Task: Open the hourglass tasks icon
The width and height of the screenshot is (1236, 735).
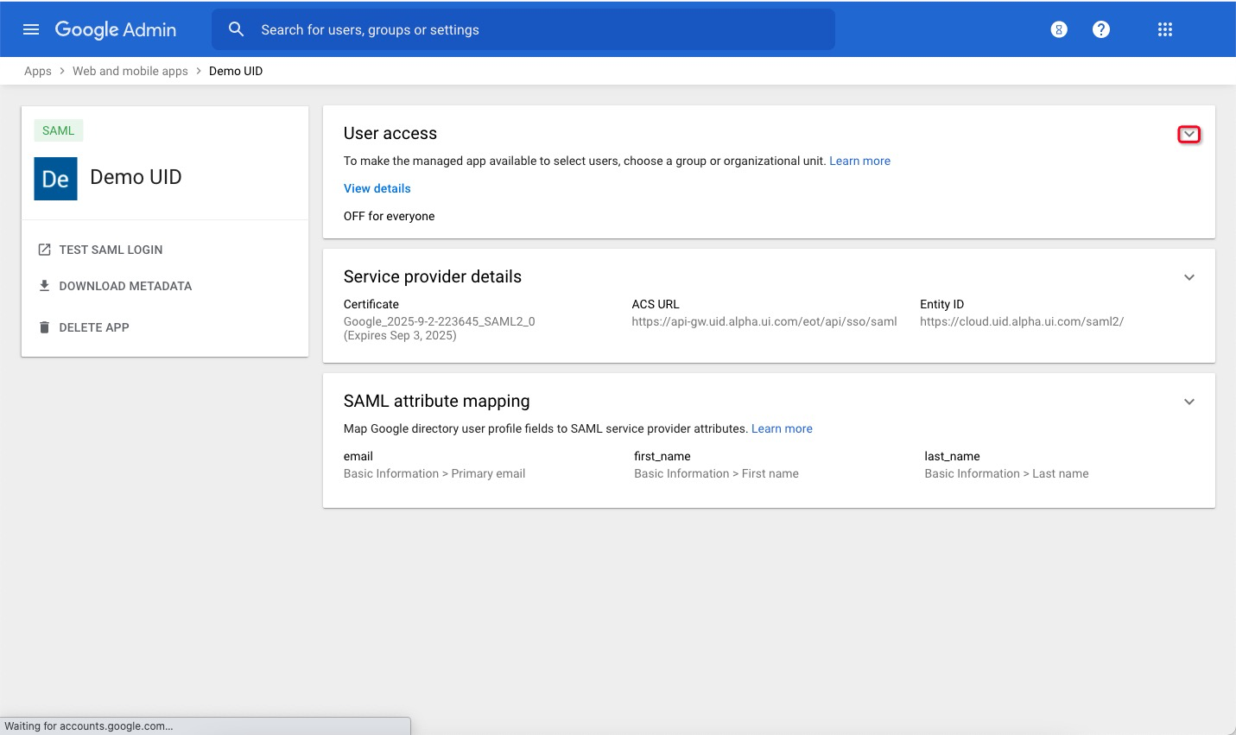Action: [x=1059, y=29]
